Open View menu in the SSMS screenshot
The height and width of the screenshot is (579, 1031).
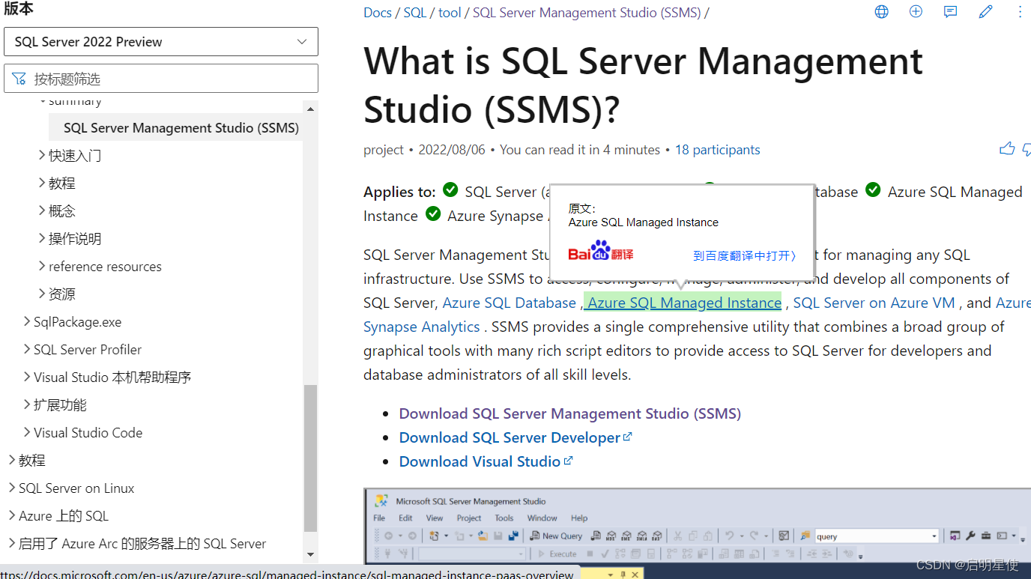pyautogui.click(x=435, y=518)
